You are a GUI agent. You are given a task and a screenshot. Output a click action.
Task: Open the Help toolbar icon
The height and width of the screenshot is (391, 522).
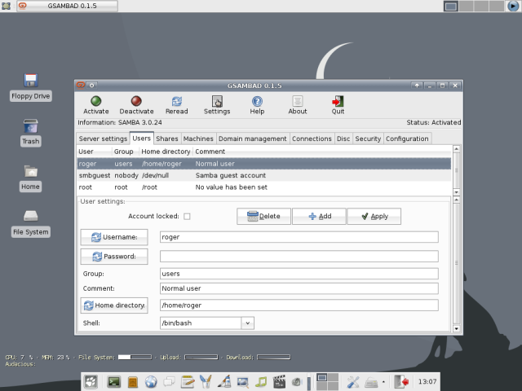click(257, 101)
